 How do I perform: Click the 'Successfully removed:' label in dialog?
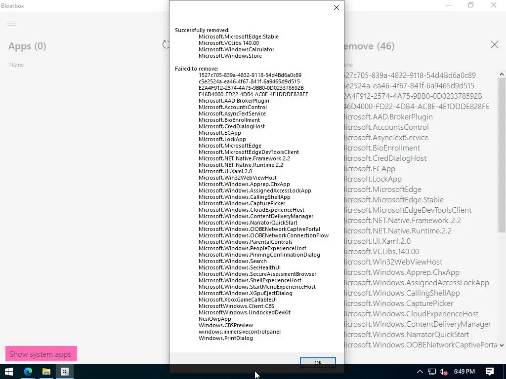202,30
